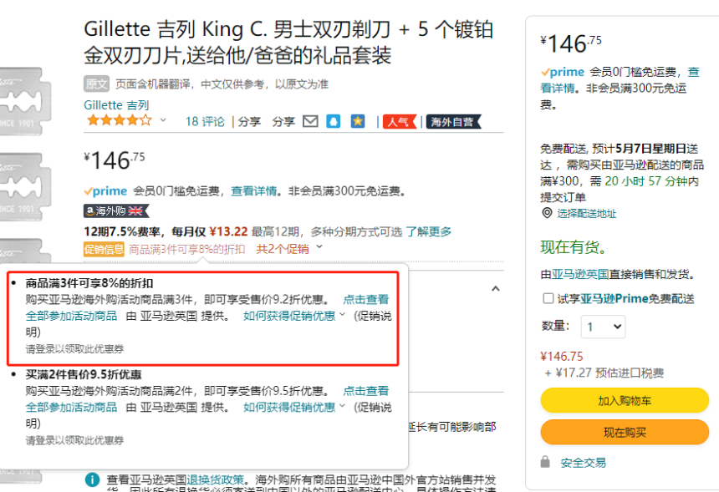Screen dimensions: 719x492
Task: Select a razor blade thumbnail on the left
Action: (27, 100)
